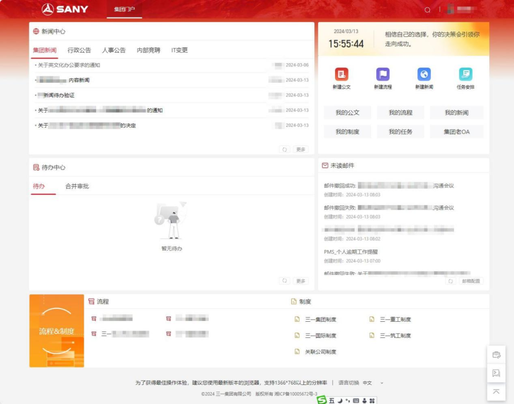Open 三一国际制度 link
Image resolution: width=514 pixels, height=404 pixels.
(321, 336)
